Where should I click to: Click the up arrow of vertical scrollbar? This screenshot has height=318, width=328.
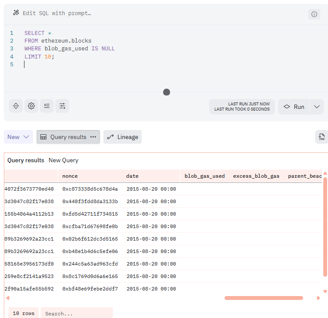325,173
